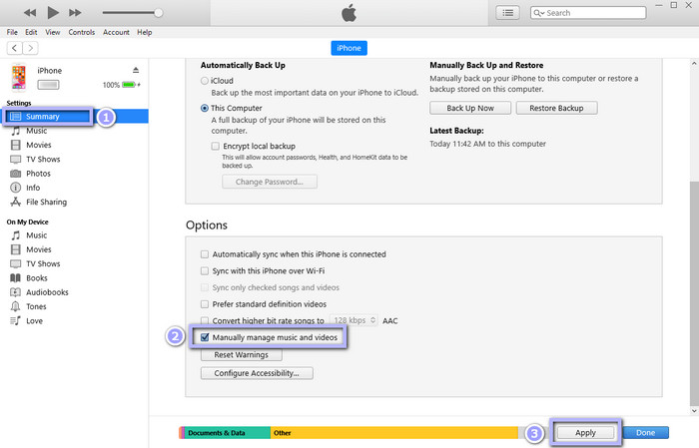699x448 pixels.
Task: Click the scrollbar up arrow
Action: (x=694, y=64)
